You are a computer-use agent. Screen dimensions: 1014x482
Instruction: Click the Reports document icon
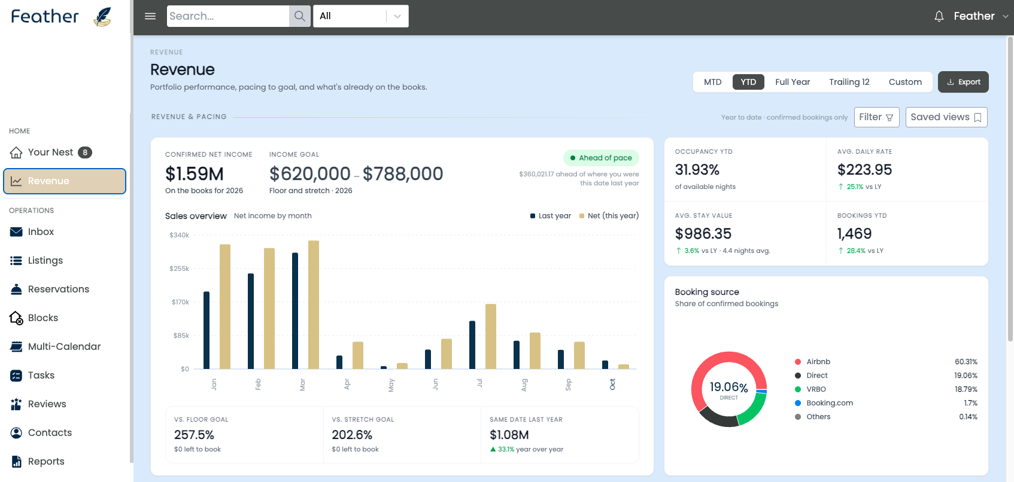tap(16, 462)
